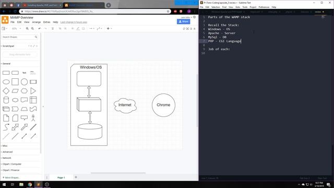Choose the tape wavy shape
The height and width of the screenshot is (188, 334).
[x=33, y=109]
